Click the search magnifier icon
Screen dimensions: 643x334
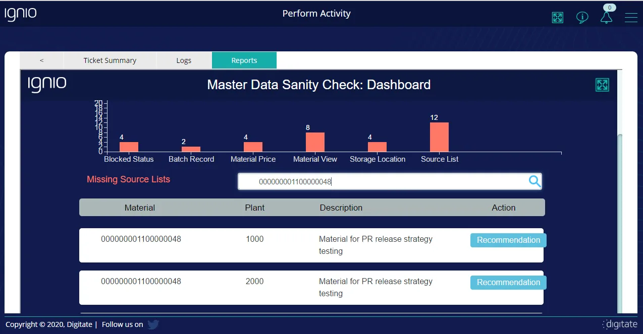pyautogui.click(x=534, y=181)
